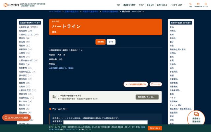Click the building icon in the manager box
Viewport: 211px width, 132px height.
pos(54,97)
